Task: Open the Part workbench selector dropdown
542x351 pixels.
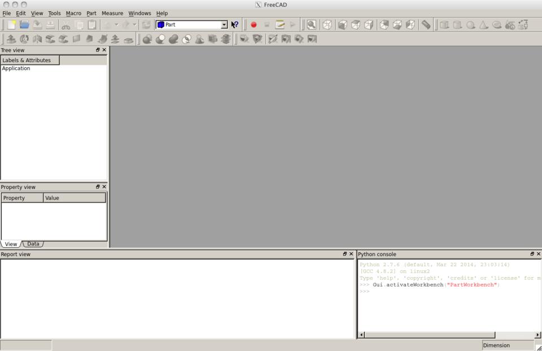Action: point(224,25)
